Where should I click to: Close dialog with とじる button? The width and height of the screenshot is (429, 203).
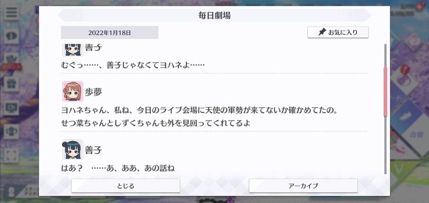(x=125, y=186)
